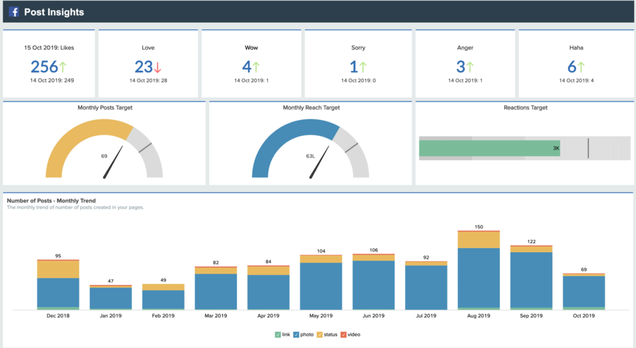This screenshot has width=636, height=348.
Task: Click the Dec 2018 yellow status bar segment
Action: point(58,268)
